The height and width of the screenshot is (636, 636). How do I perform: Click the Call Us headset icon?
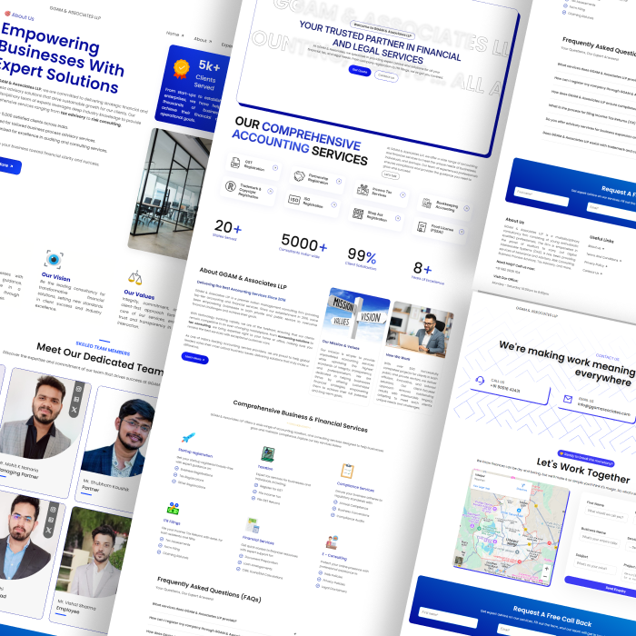[x=480, y=380]
